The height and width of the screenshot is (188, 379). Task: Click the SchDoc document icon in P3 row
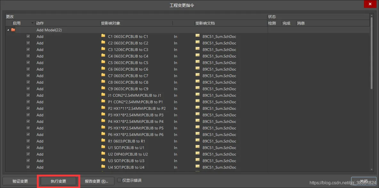(x=198, y=114)
